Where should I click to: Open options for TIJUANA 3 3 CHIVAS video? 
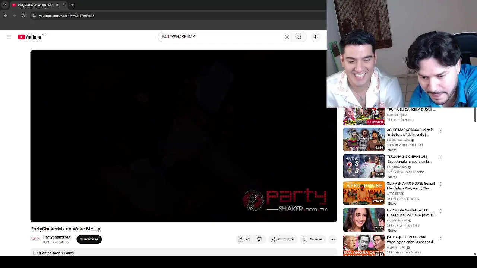(x=441, y=157)
